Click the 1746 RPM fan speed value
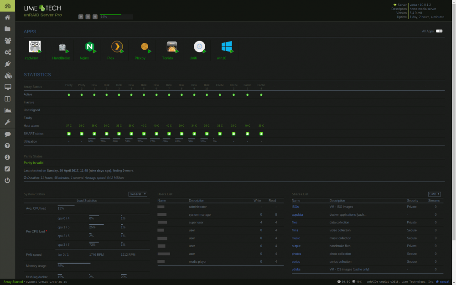 [x=96, y=255]
